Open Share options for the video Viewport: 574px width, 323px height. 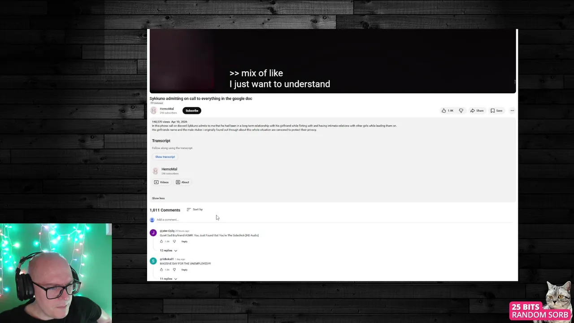477,110
